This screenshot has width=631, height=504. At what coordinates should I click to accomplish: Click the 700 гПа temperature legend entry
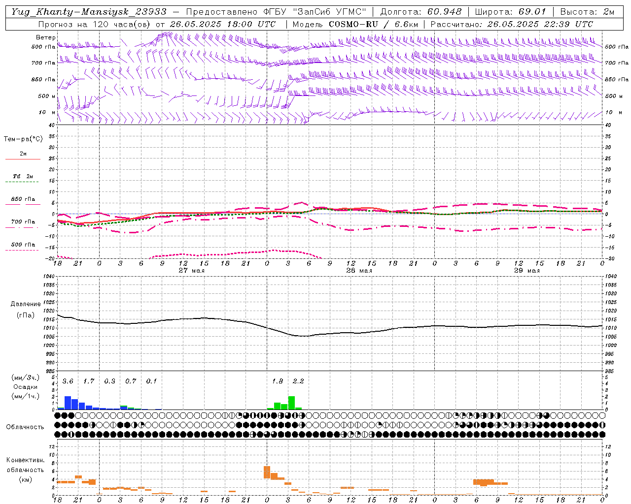[23, 221]
